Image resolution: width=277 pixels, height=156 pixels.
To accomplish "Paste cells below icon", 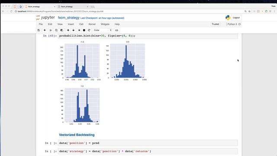I will pos(61,30).
